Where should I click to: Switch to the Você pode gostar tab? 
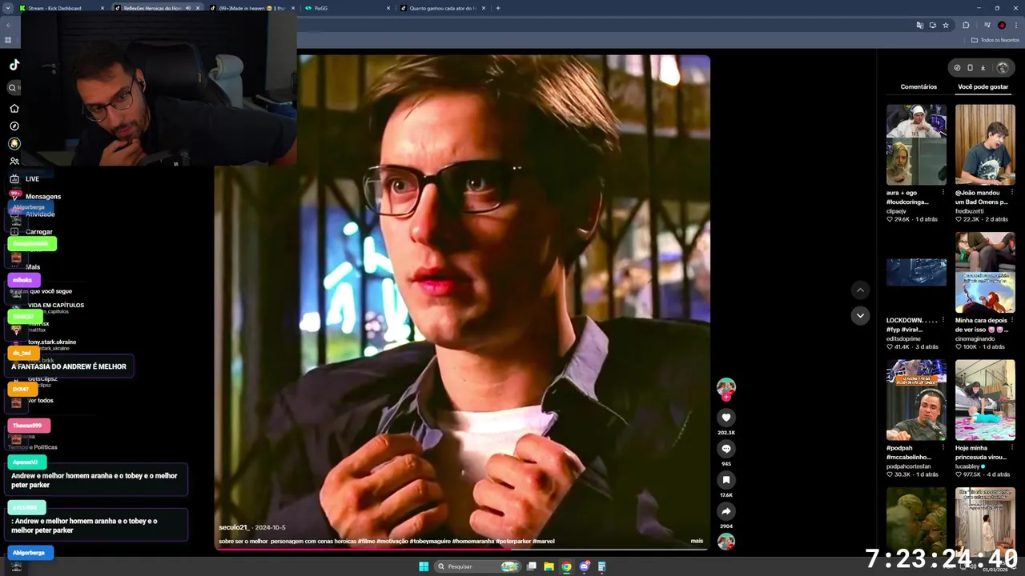[983, 86]
